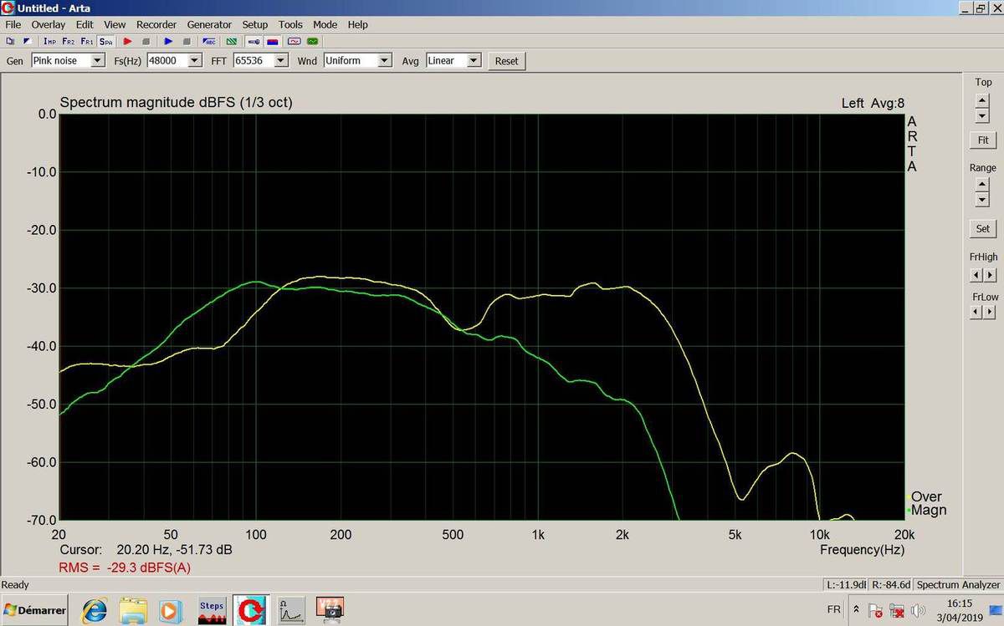This screenshot has width=1004, height=626.
Task: Open the File menu
Action: point(13,25)
